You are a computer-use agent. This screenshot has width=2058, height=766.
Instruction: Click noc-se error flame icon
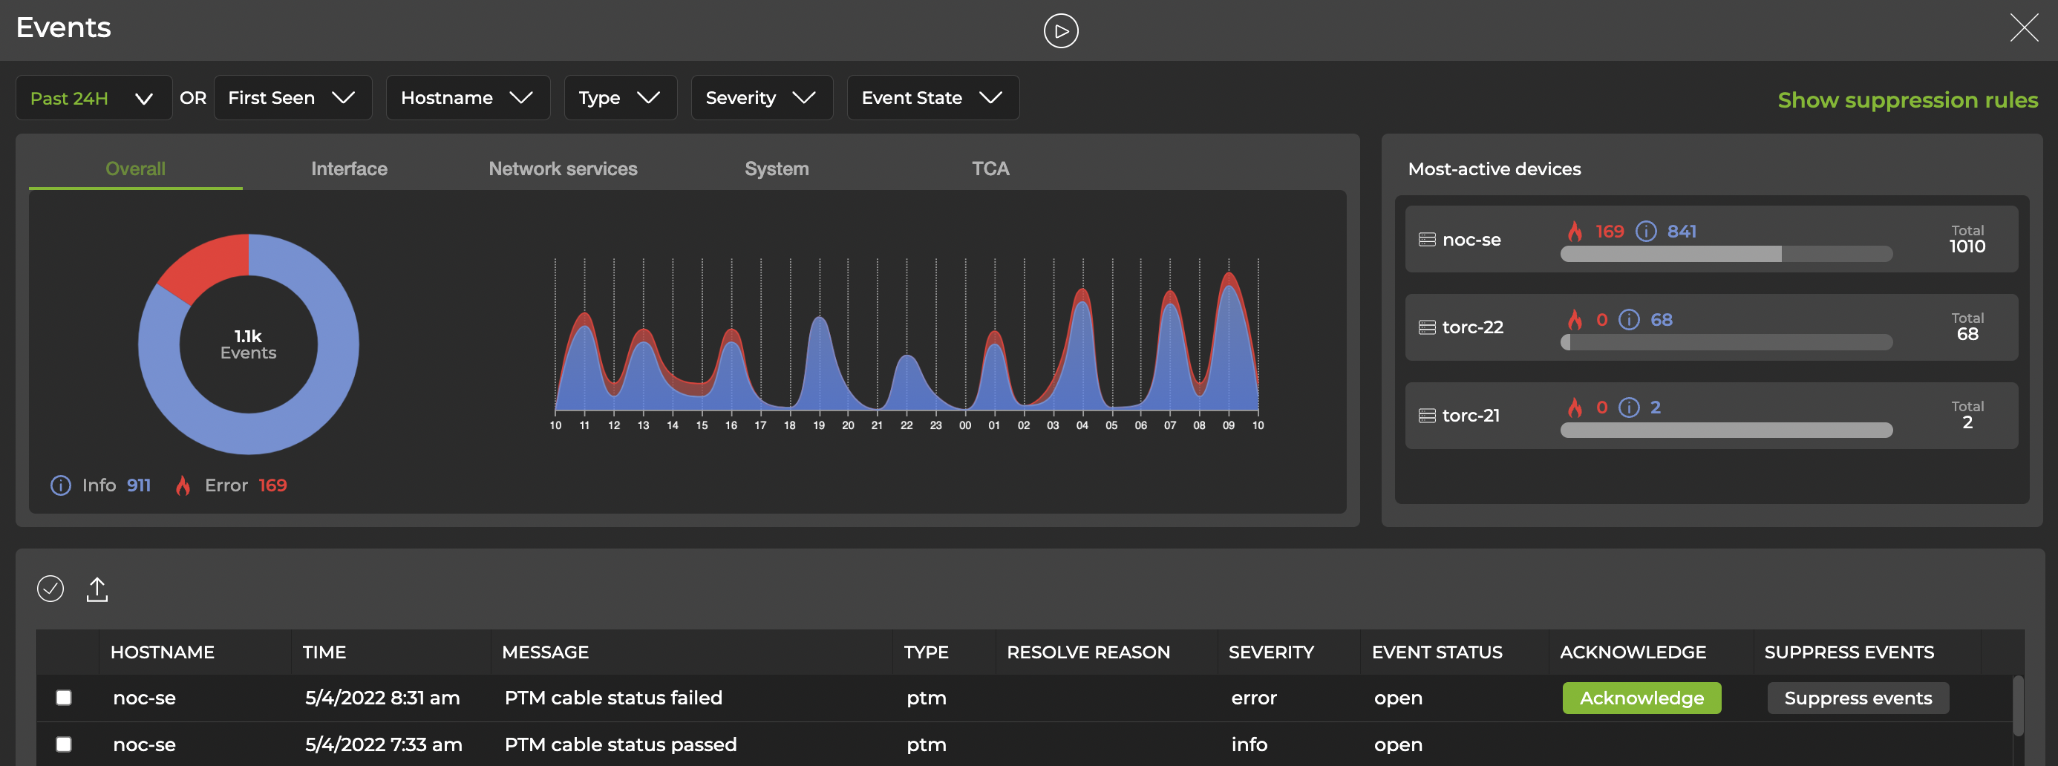coord(1575,232)
